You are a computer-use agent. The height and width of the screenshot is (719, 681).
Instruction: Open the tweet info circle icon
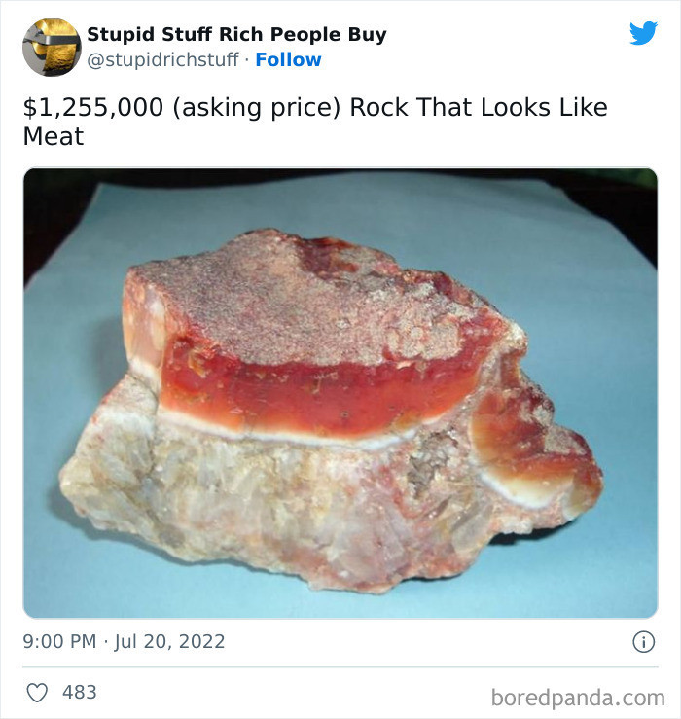click(x=642, y=641)
